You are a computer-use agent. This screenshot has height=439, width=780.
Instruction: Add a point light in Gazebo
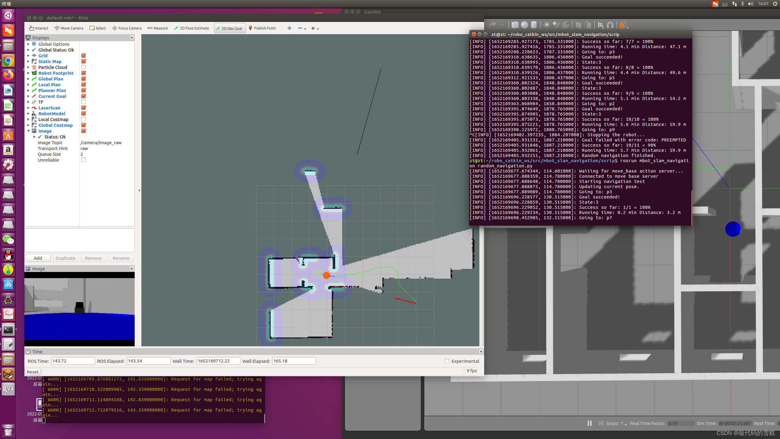[x=547, y=25]
